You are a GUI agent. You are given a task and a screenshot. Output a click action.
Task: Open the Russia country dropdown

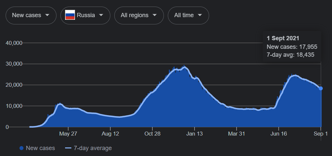click(x=85, y=15)
